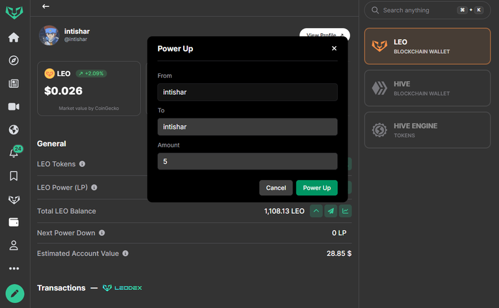
Task: Click Market value by CoinGecko text
Action: [89, 108]
